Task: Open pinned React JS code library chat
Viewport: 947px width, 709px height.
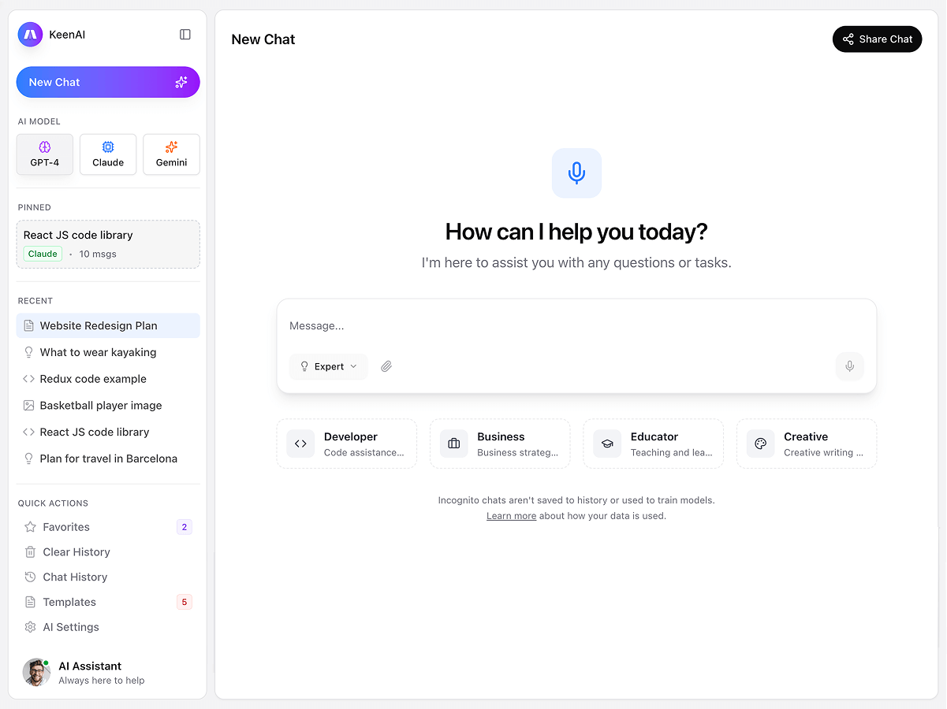Action: [x=108, y=244]
